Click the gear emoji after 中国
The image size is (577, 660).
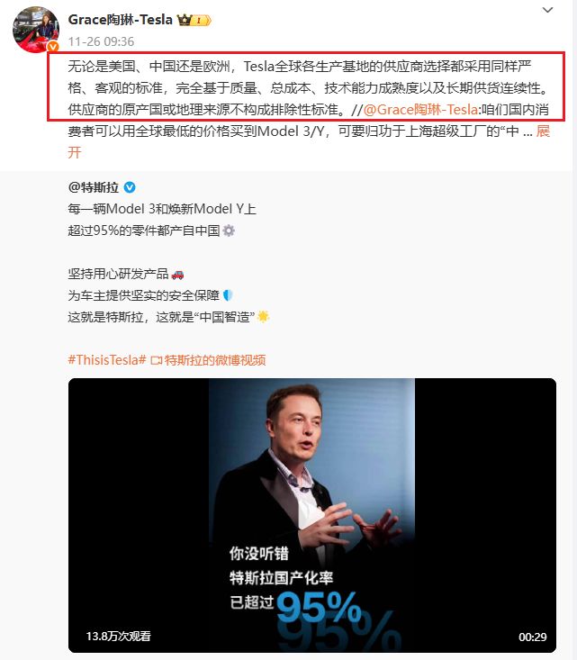[x=229, y=231]
